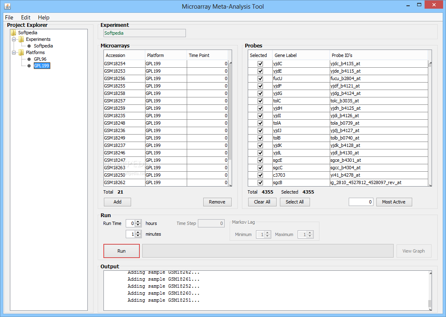Click the Gene Label column header

[301, 55]
